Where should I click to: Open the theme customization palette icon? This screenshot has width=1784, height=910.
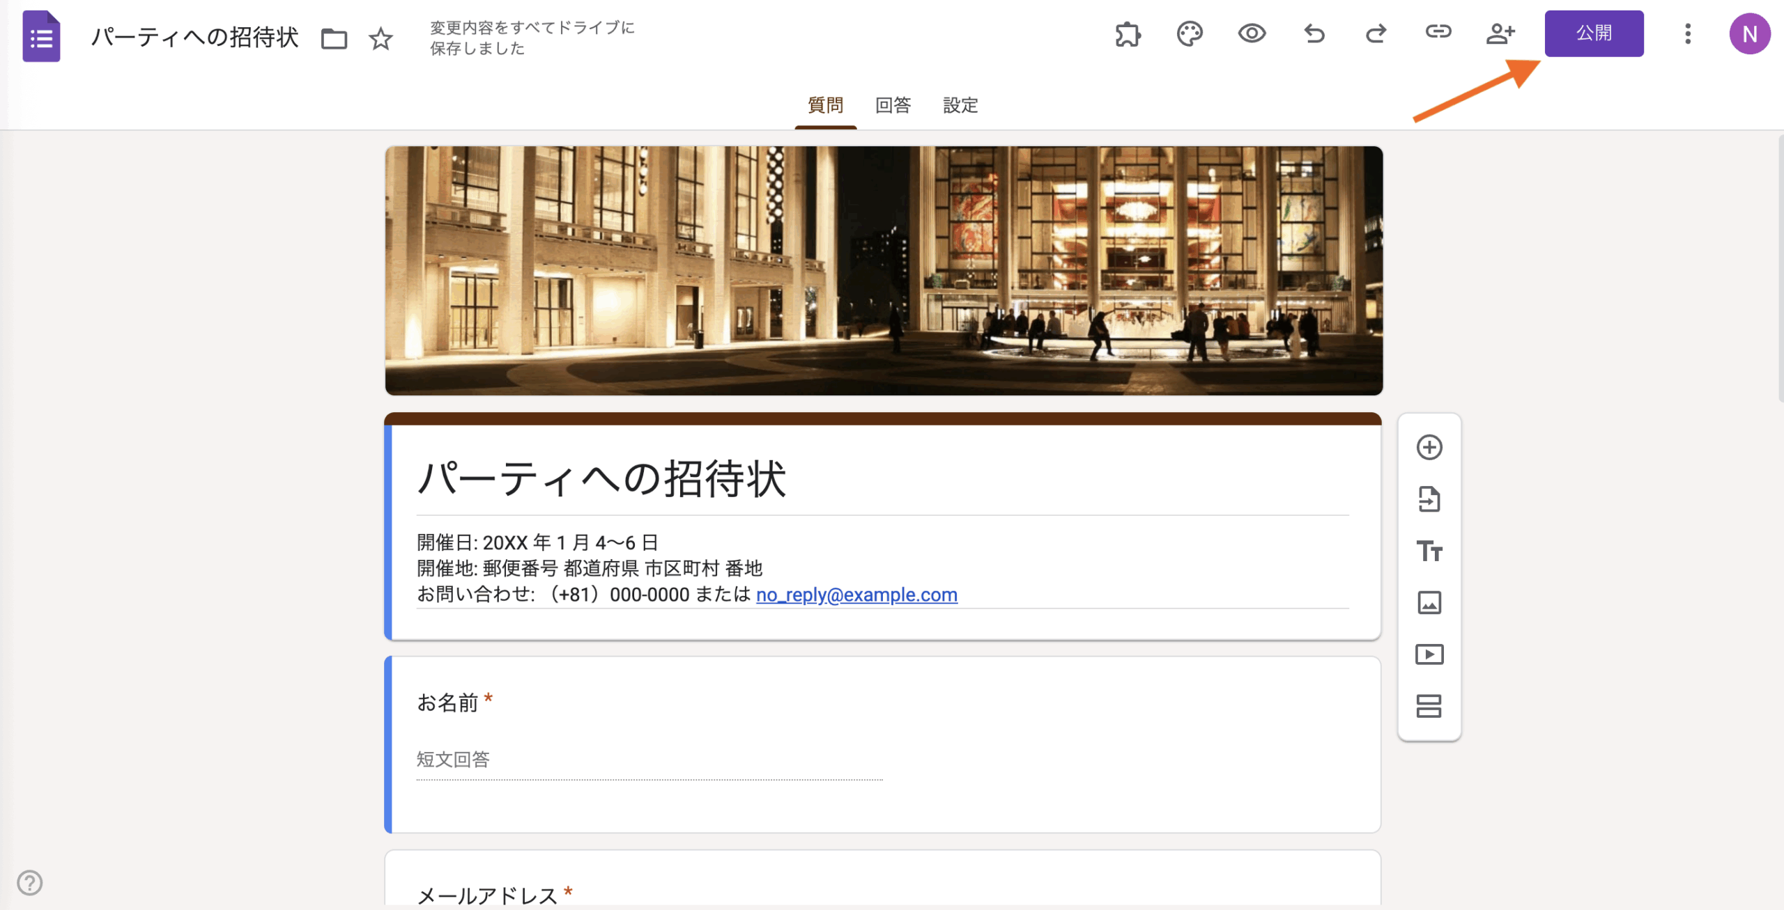point(1190,33)
